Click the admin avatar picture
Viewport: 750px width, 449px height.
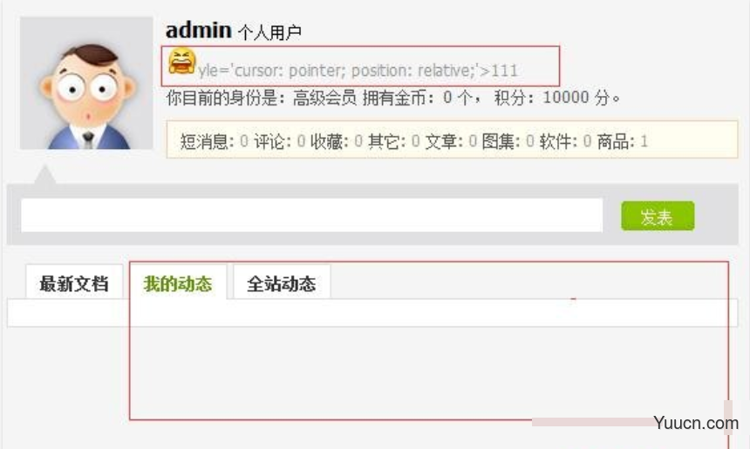pyautogui.click(x=86, y=83)
